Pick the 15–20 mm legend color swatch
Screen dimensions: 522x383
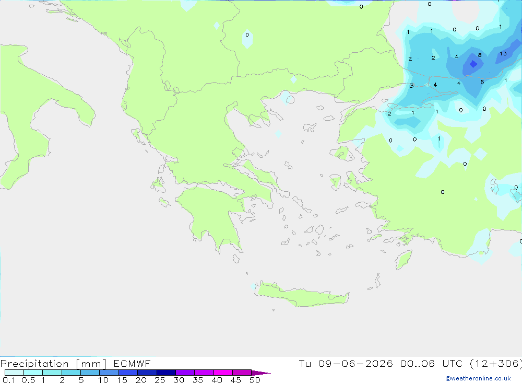128,373
